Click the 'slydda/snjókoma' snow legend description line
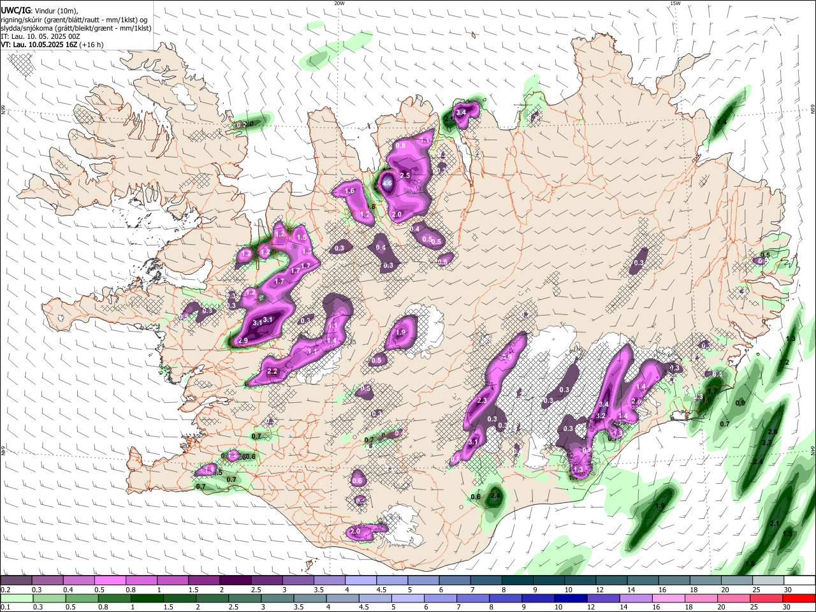 tap(76, 28)
